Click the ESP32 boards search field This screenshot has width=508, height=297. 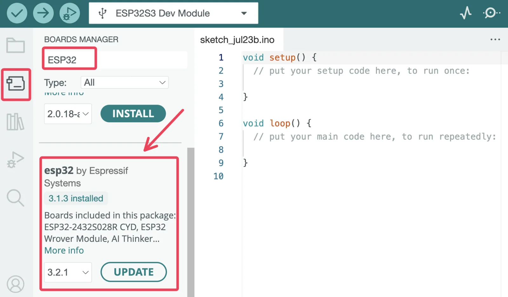pos(115,60)
